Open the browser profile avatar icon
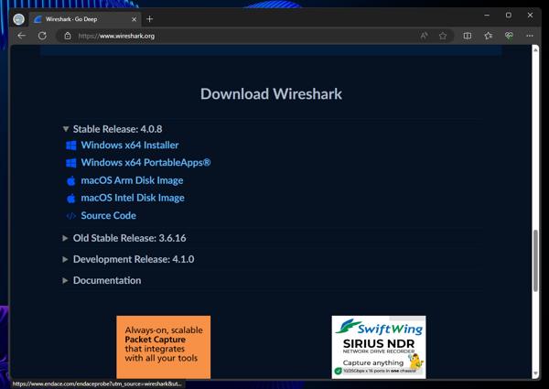Screen dimensions: 549x389 [18, 19]
